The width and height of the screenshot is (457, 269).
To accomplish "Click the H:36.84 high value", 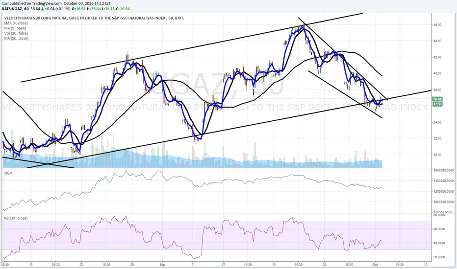I will [93, 9].
